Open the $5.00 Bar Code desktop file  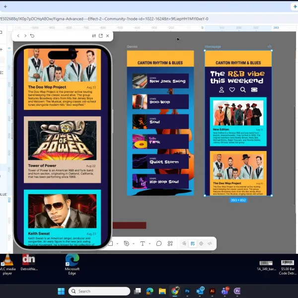coord(288,267)
